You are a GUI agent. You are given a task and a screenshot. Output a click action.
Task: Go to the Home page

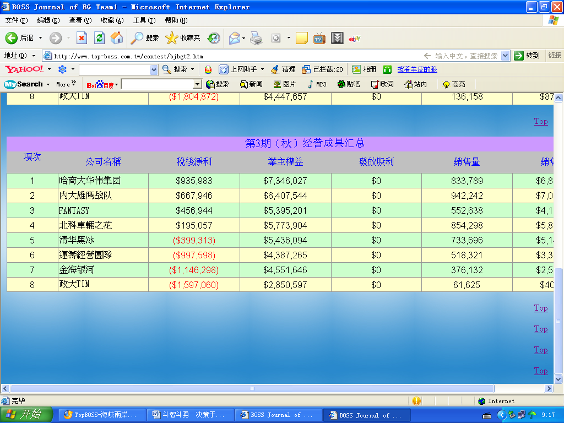tap(117, 38)
